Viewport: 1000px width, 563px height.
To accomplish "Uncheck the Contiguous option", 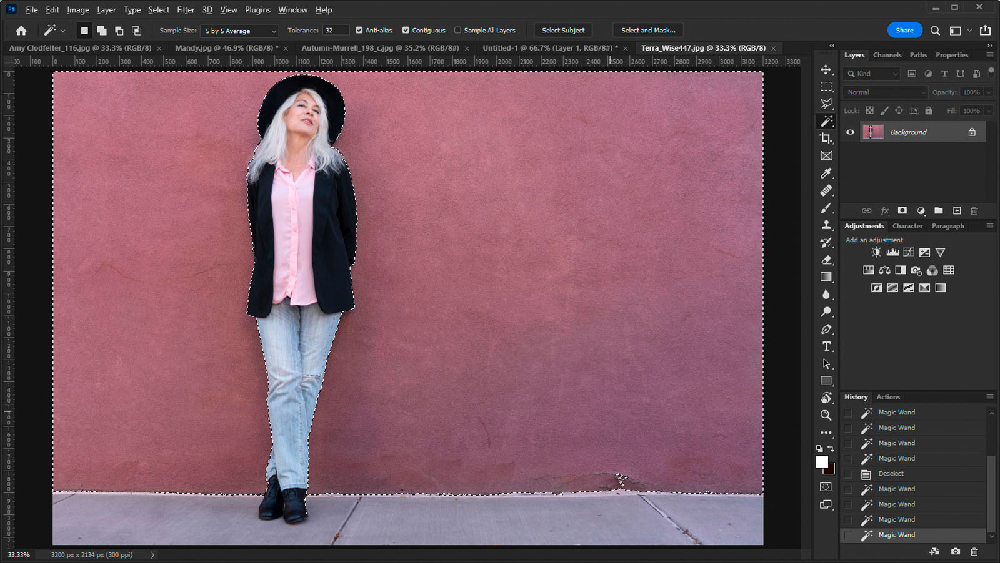I will [x=407, y=30].
